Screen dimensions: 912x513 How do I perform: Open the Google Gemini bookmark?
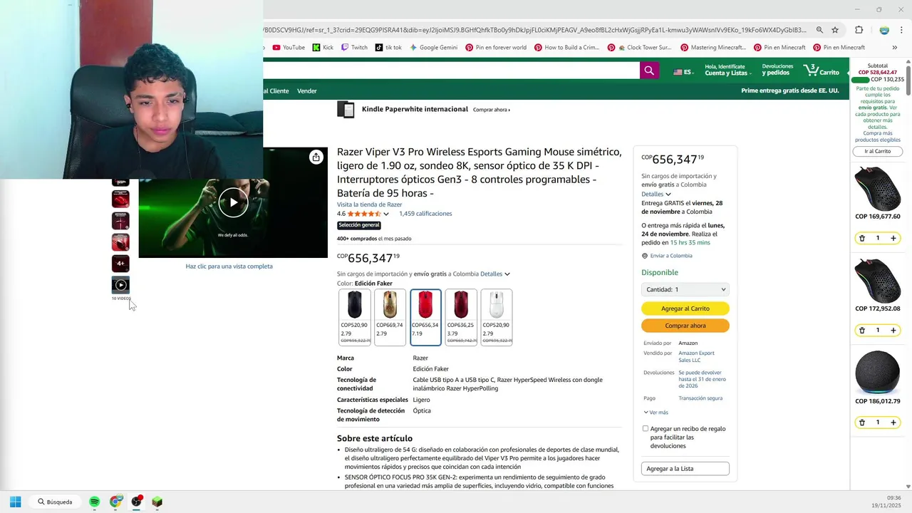(x=433, y=48)
